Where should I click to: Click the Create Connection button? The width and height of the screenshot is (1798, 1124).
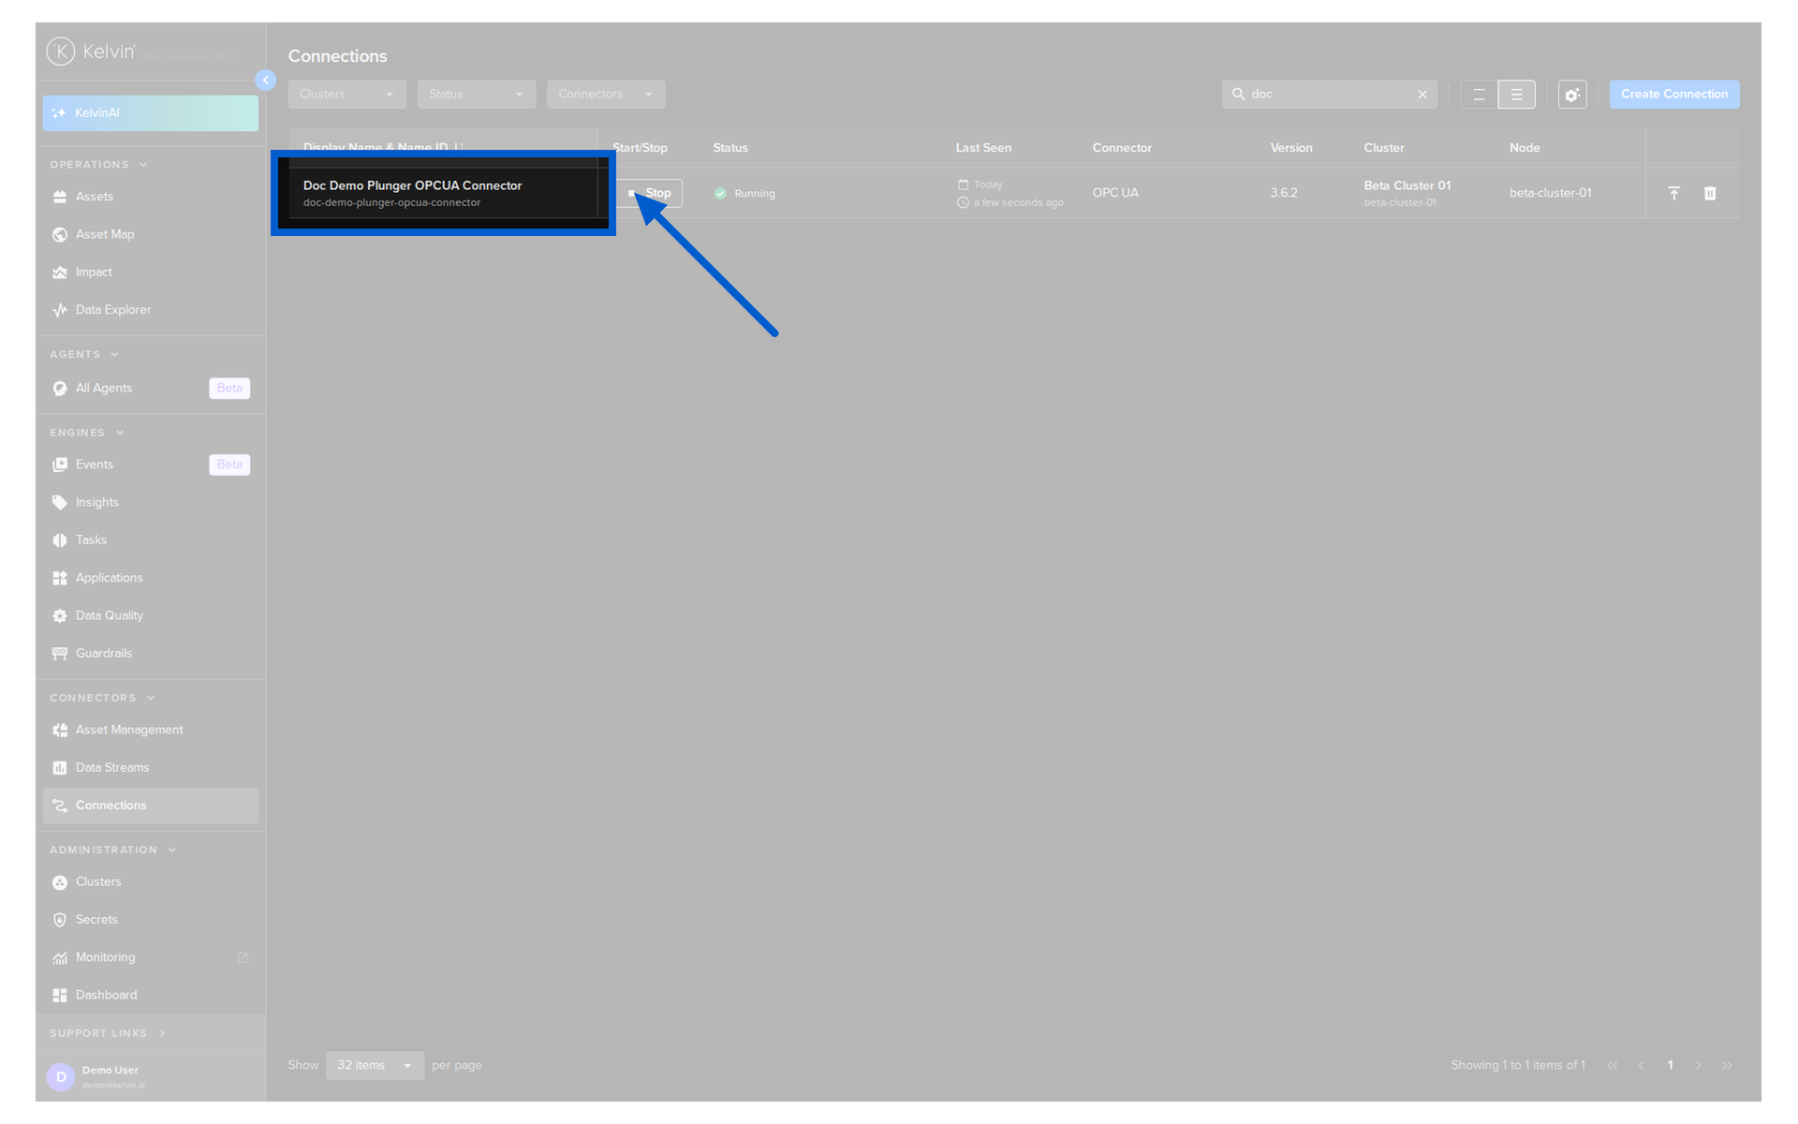coord(1674,95)
